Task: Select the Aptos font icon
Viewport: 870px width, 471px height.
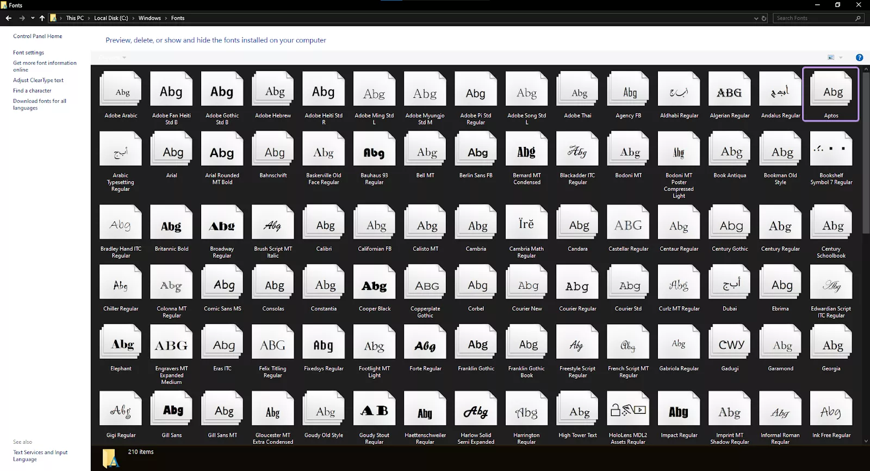Action: [x=831, y=89]
